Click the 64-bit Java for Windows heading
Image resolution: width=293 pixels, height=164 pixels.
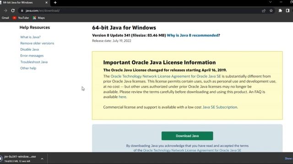[x=124, y=28]
